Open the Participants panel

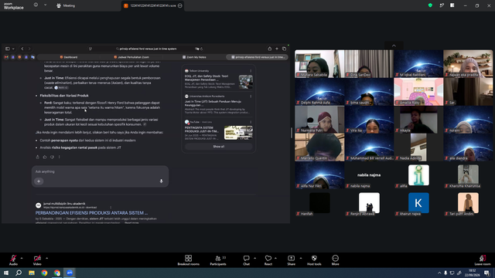click(x=218, y=260)
